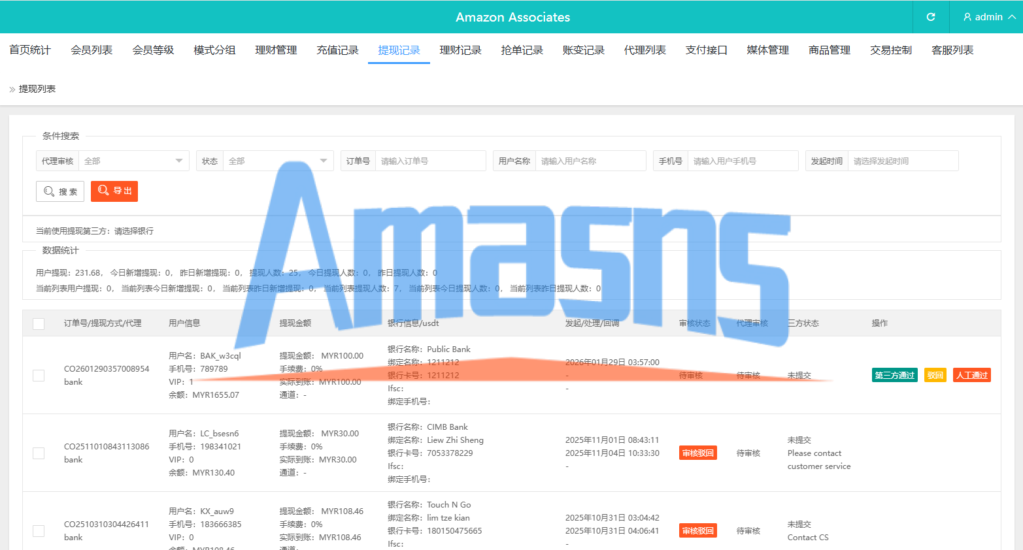Switch to the 客服列表 tab
Screen dimensions: 1023x550
click(952, 50)
